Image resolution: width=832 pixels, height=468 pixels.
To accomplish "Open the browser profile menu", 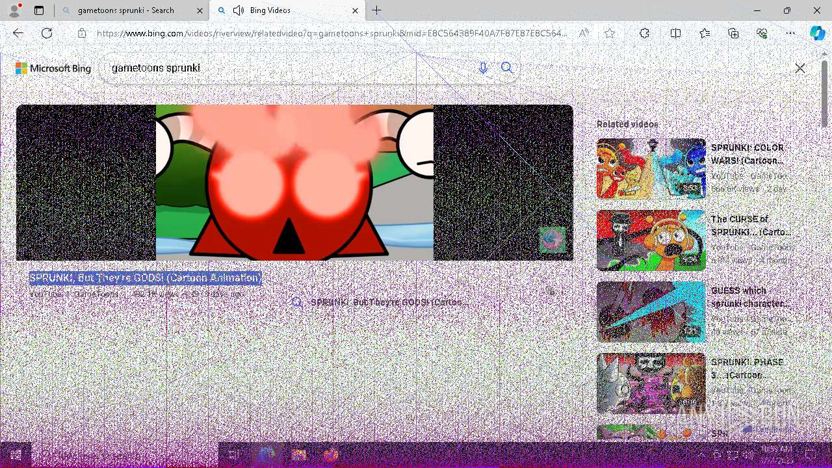I will [14, 10].
